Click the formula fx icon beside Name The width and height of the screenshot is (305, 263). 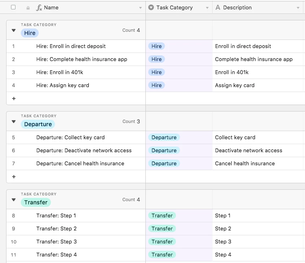point(39,8)
